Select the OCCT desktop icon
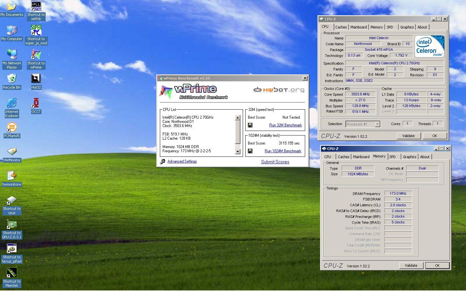Viewport: 466px width, 291px height. (x=36, y=106)
